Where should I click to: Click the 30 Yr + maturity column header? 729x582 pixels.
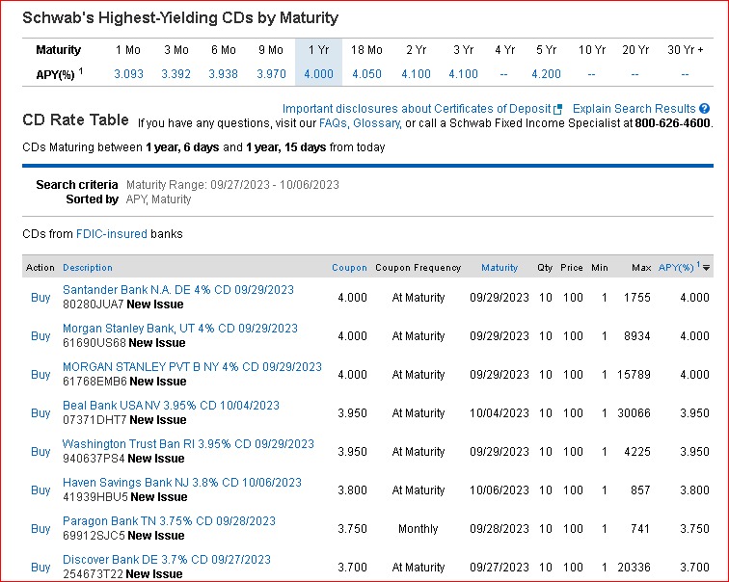click(686, 50)
